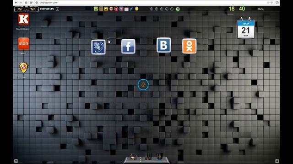
Task: Switch to desktop page 4 circle
Action: [x=167, y=9]
